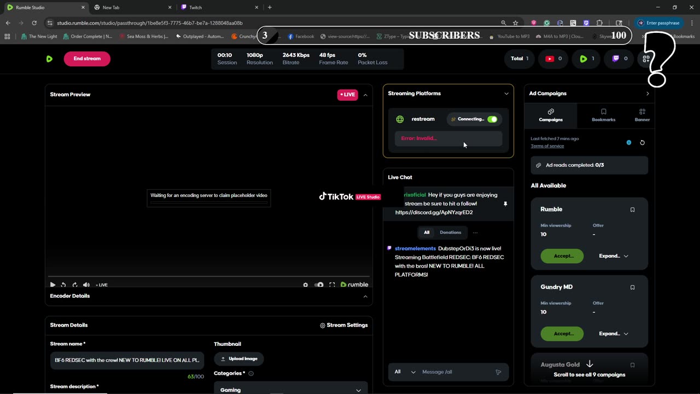Switch to the Campaigns tab
The width and height of the screenshot is (700, 394).
pyautogui.click(x=551, y=115)
